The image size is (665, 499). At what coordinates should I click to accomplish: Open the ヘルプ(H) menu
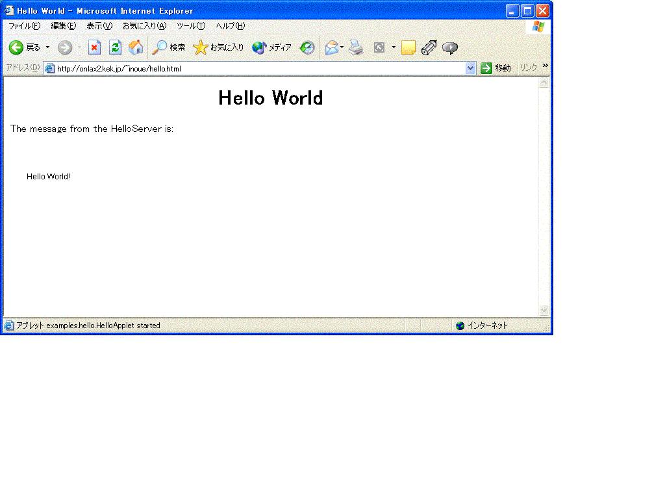(231, 26)
